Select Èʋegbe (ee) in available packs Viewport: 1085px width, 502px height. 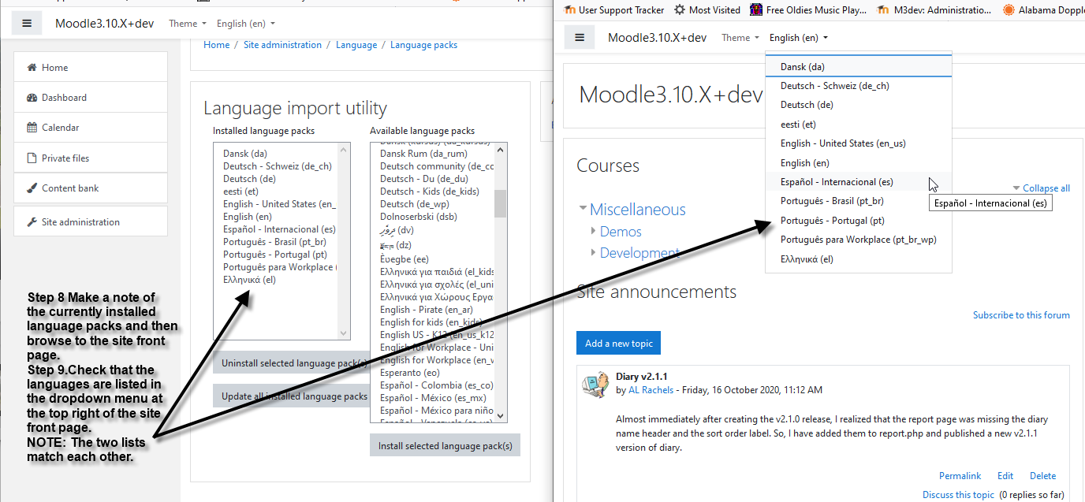click(405, 259)
